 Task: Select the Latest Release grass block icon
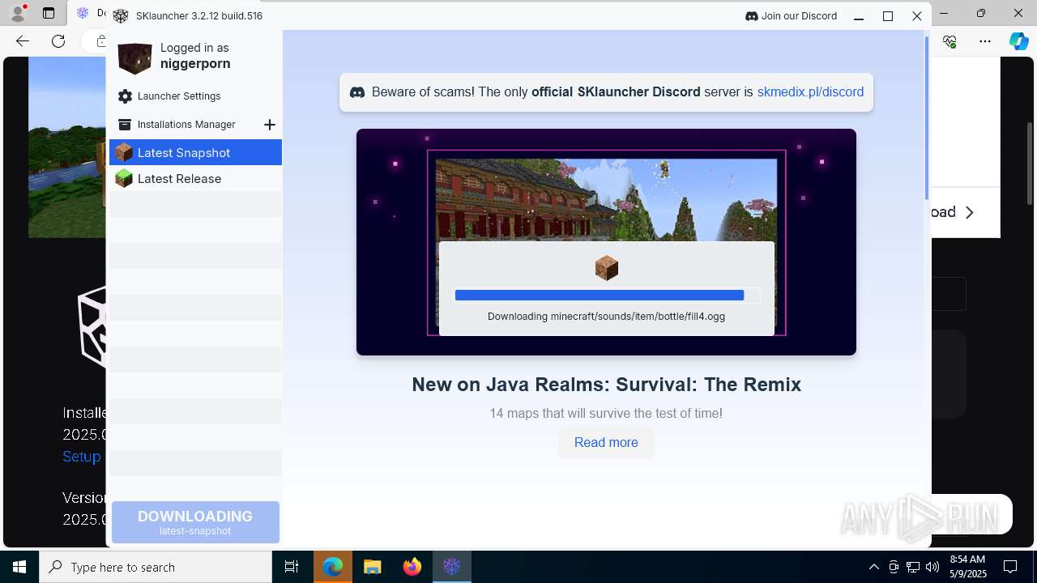(124, 178)
